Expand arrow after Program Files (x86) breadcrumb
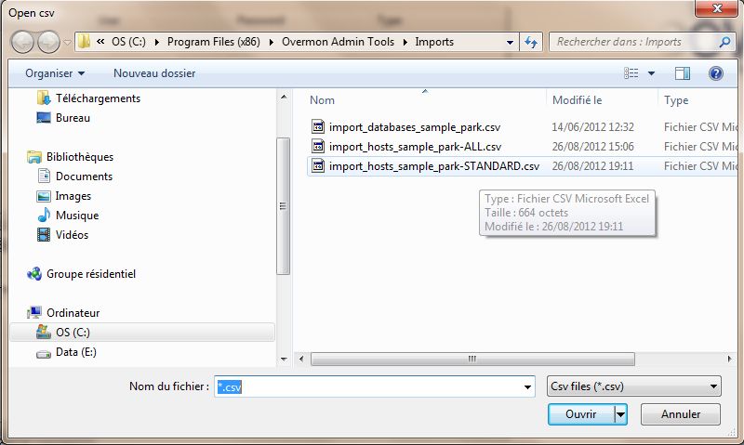 pyautogui.click(x=272, y=42)
